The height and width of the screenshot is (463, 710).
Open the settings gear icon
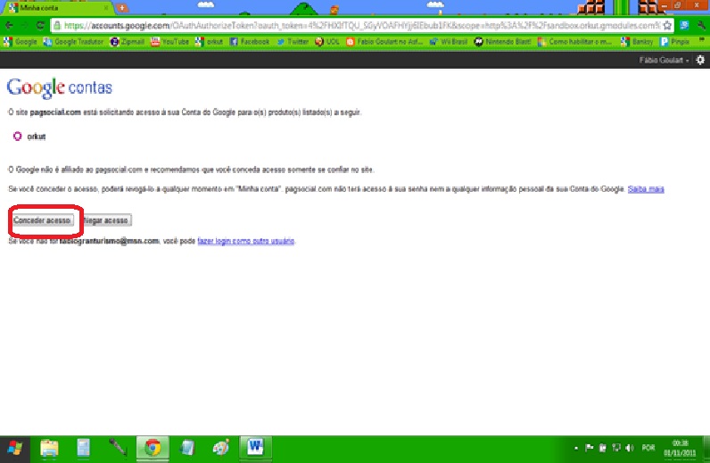(x=700, y=60)
